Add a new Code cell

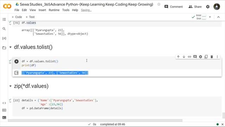[17, 17]
